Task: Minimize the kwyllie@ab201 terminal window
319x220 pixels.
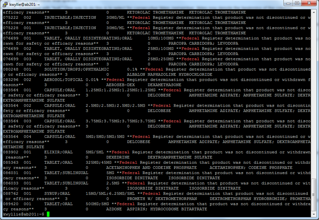Action: (288, 3)
